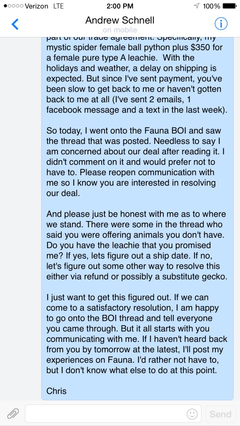The height and width of the screenshot is (426, 240).
Task: Tap the paperclip attachment icon
Action: click(13, 414)
